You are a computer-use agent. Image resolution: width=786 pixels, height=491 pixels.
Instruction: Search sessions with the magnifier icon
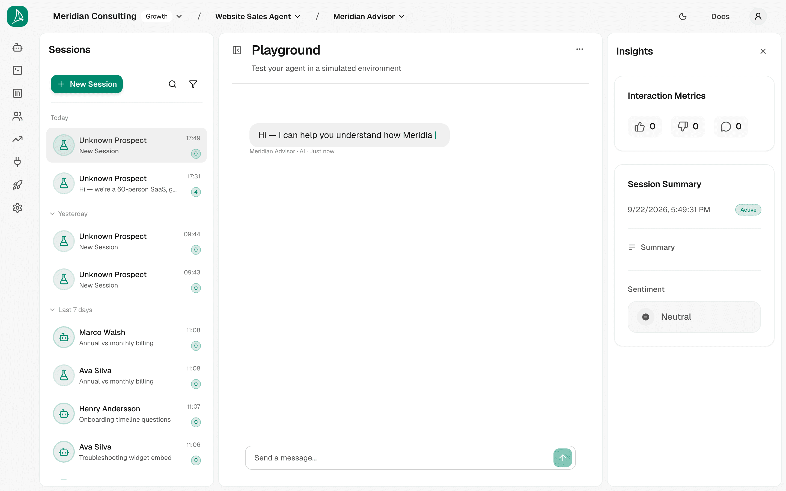tap(172, 84)
